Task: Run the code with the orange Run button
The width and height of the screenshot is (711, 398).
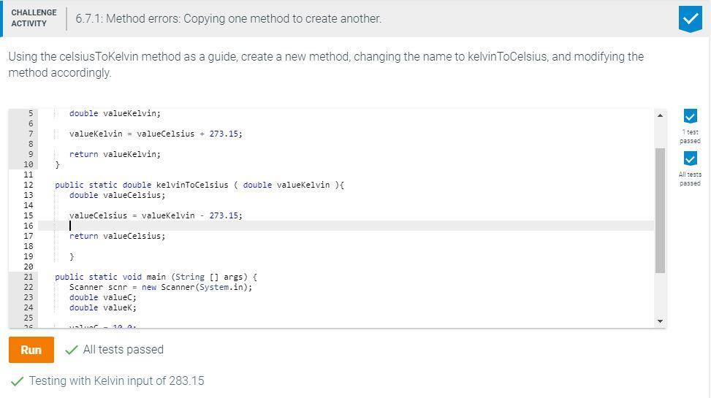Action: pyautogui.click(x=31, y=350)
